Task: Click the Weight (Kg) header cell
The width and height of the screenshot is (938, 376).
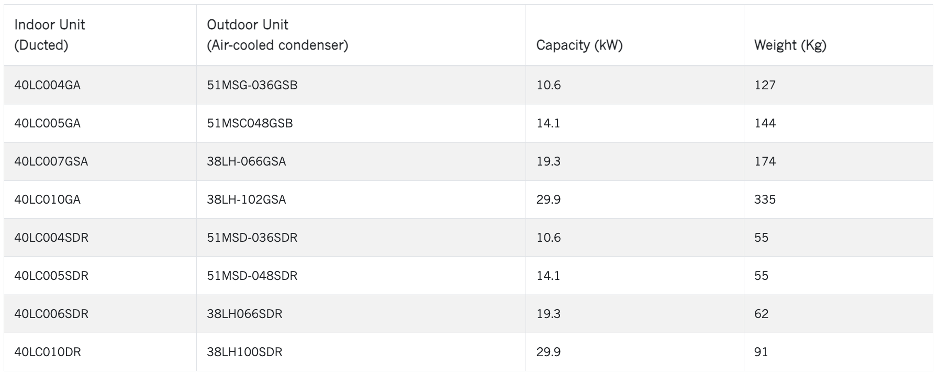Action: (839, 35)
